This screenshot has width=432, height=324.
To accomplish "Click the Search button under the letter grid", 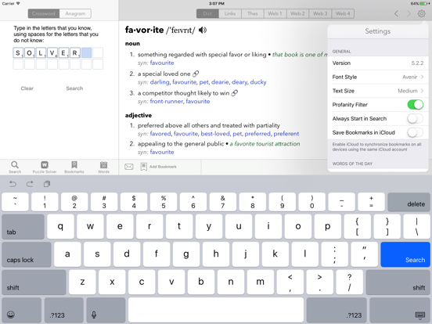I will pos(74,88).
